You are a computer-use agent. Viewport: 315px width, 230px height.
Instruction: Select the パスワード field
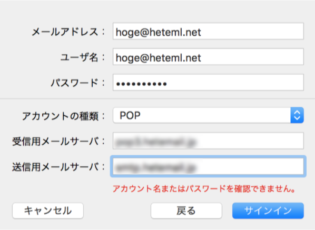coord(208,83)
